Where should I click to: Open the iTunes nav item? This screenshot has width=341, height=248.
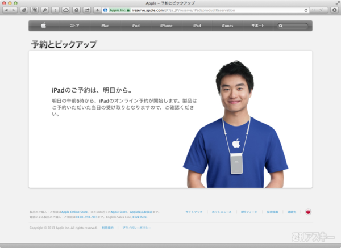[x=227, y=26]
